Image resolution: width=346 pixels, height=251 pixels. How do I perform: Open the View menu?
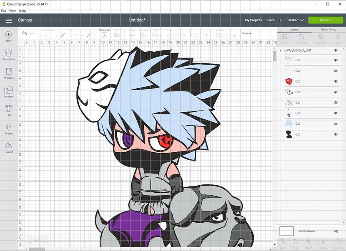[12, 11]
